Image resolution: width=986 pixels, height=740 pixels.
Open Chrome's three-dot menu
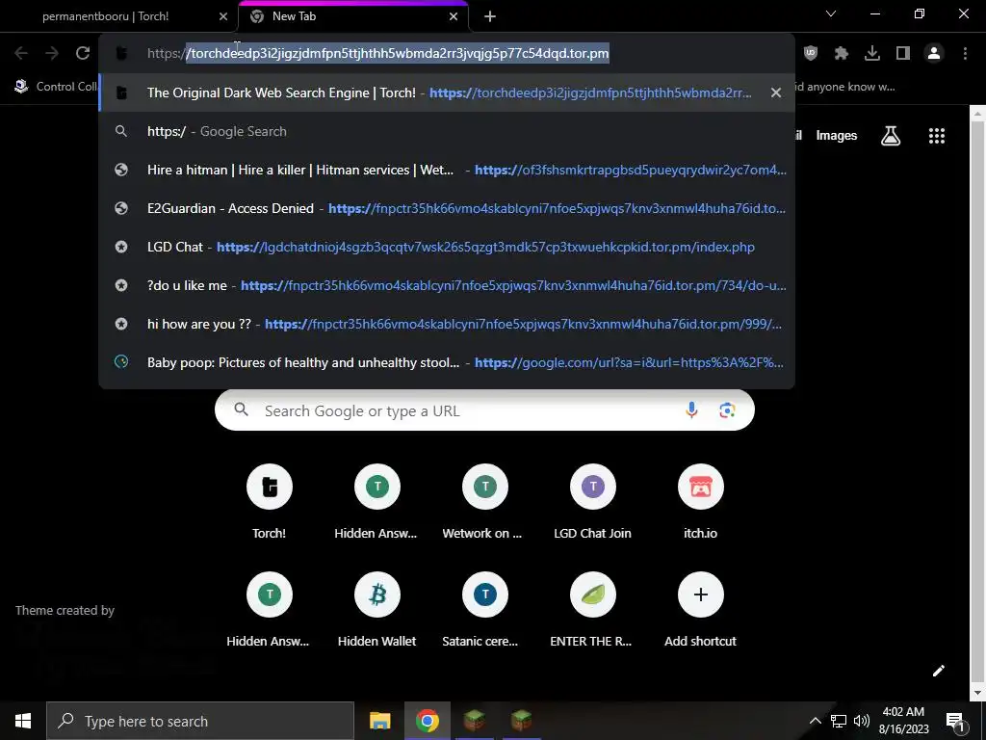coord(965,54)
